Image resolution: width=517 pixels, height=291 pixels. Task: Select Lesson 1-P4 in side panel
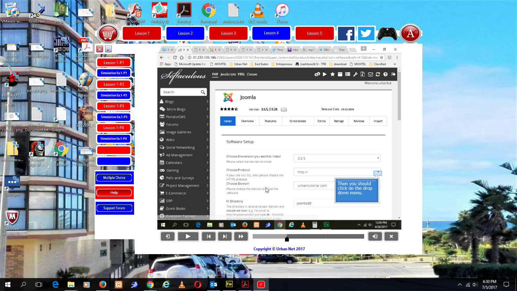point(114,128)
